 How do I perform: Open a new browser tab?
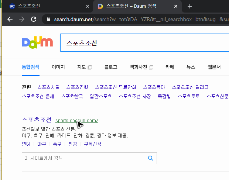[189, 6]
